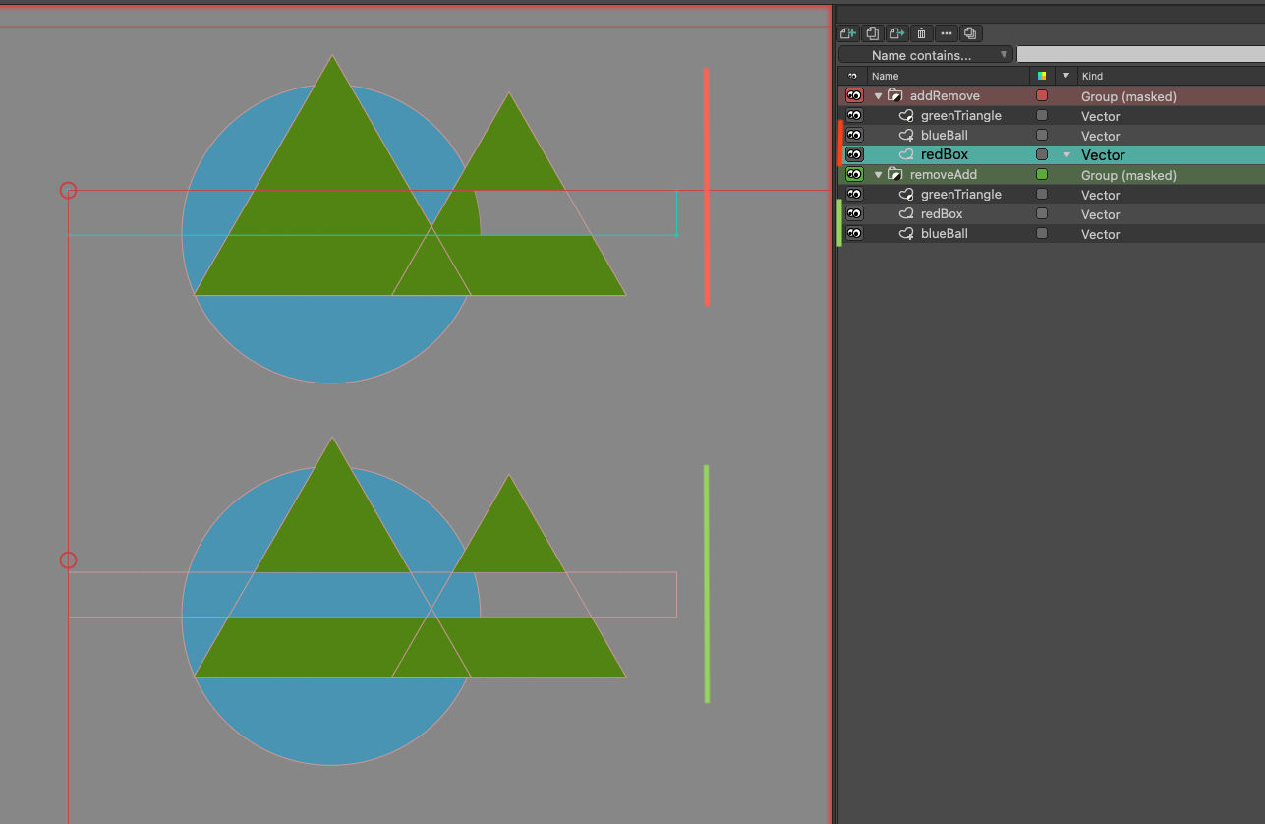Hide the removeAdd group layer

tap(854, 175)
